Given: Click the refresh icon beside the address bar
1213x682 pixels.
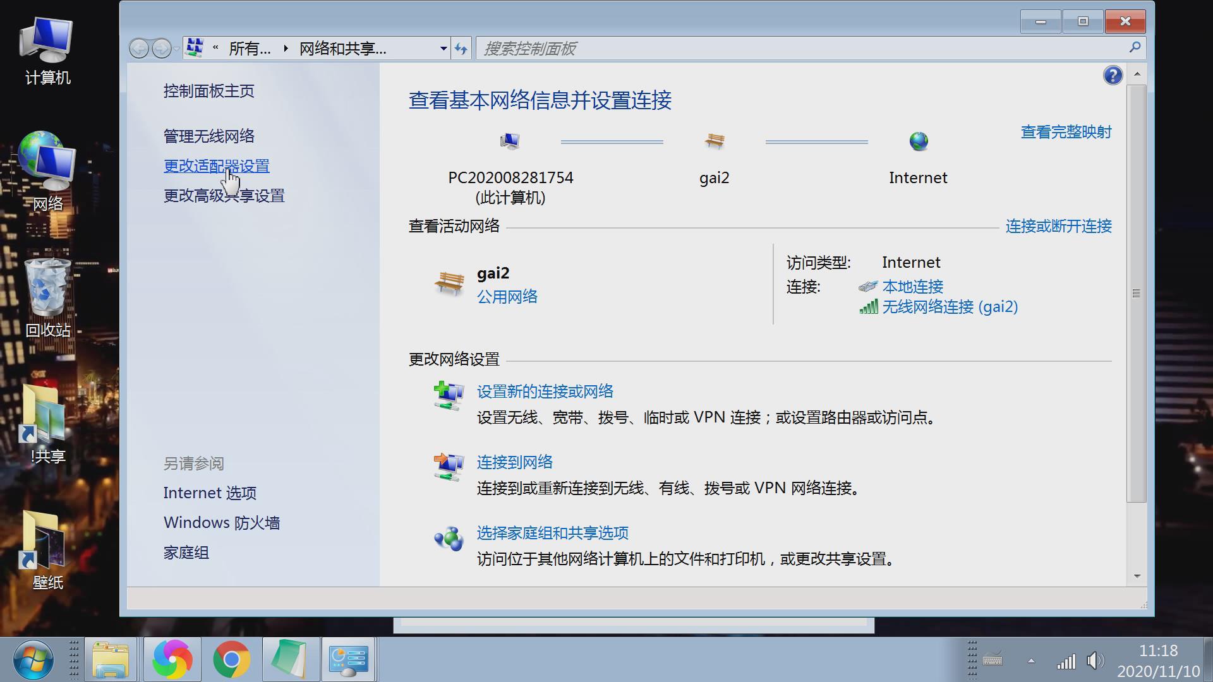Looking at the screenshot, I should pyautogui.click(x=461, y=48).
